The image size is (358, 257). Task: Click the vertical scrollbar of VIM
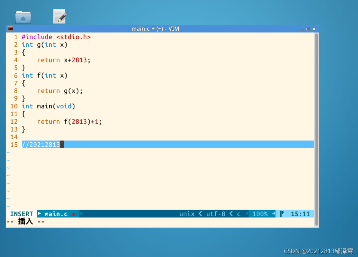coord(317,129)
